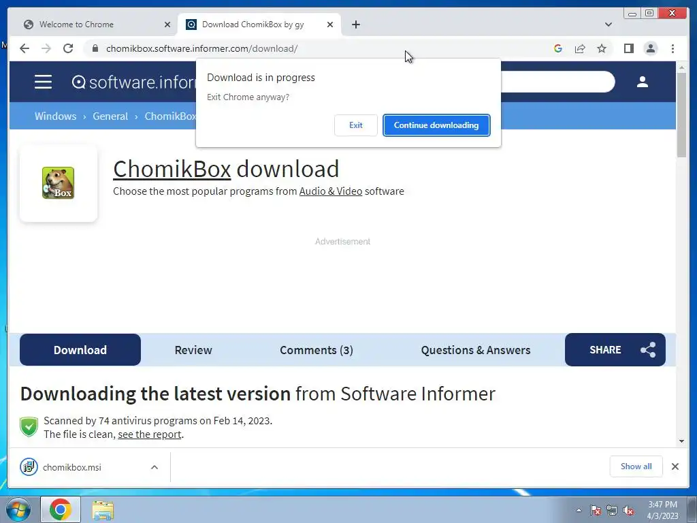
Task: Click the ChomikBox app icon
Action: pyautogui.click(x=59, y=183)
